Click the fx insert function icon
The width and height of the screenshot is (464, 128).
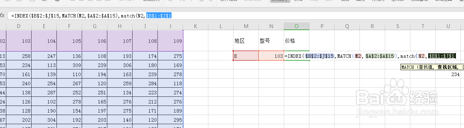[x=2, y=15]
